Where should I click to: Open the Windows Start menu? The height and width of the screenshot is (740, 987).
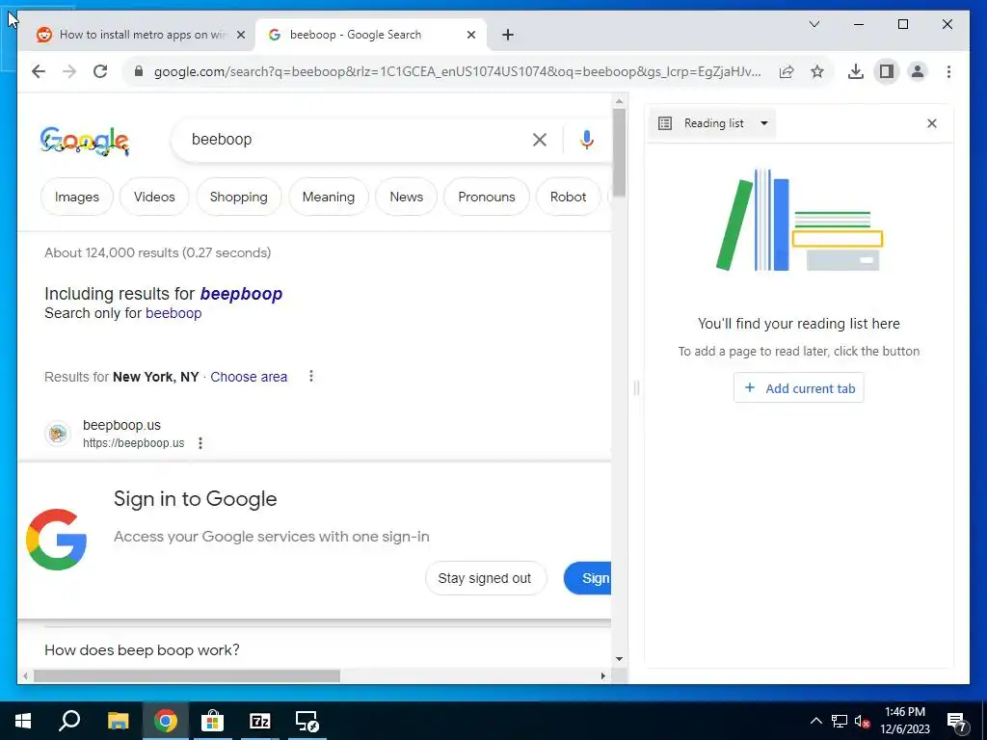(x=23, y=721)
